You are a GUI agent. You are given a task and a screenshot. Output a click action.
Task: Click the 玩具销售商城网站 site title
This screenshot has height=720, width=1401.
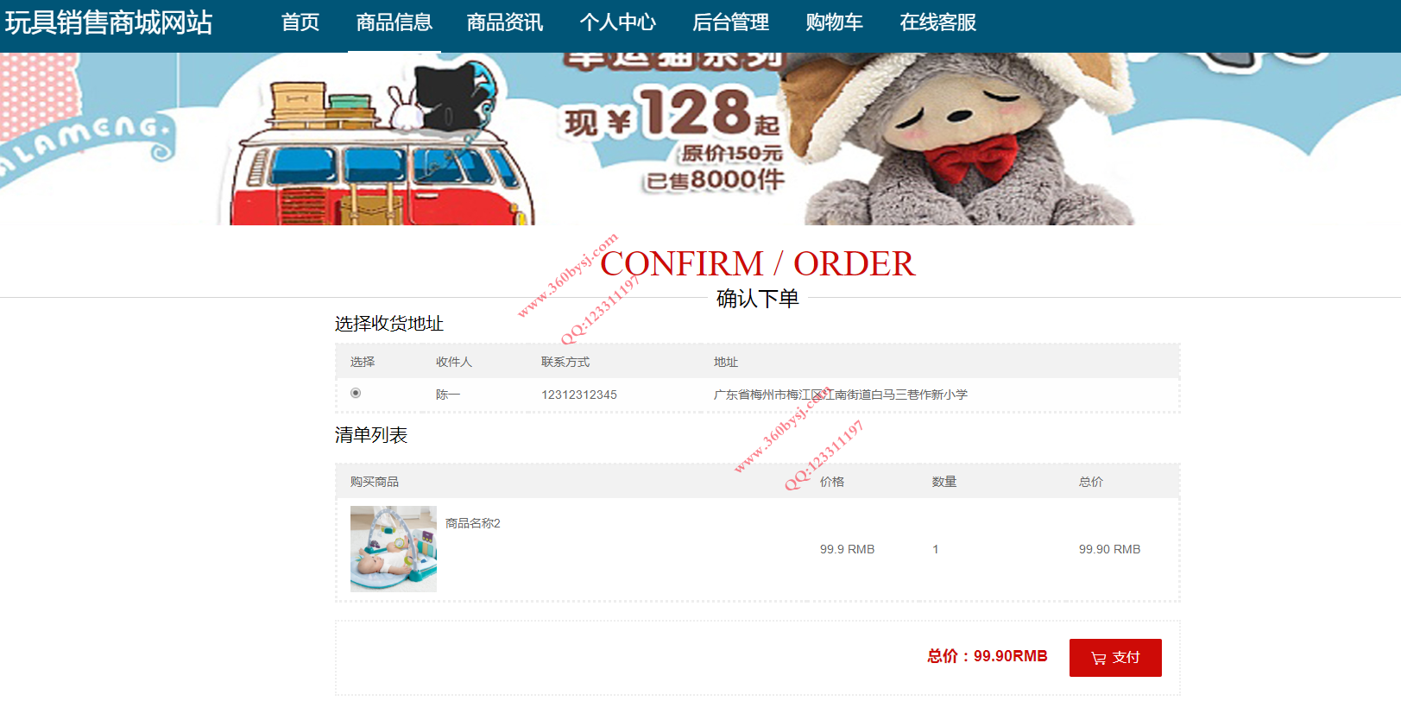click(109, 22)
